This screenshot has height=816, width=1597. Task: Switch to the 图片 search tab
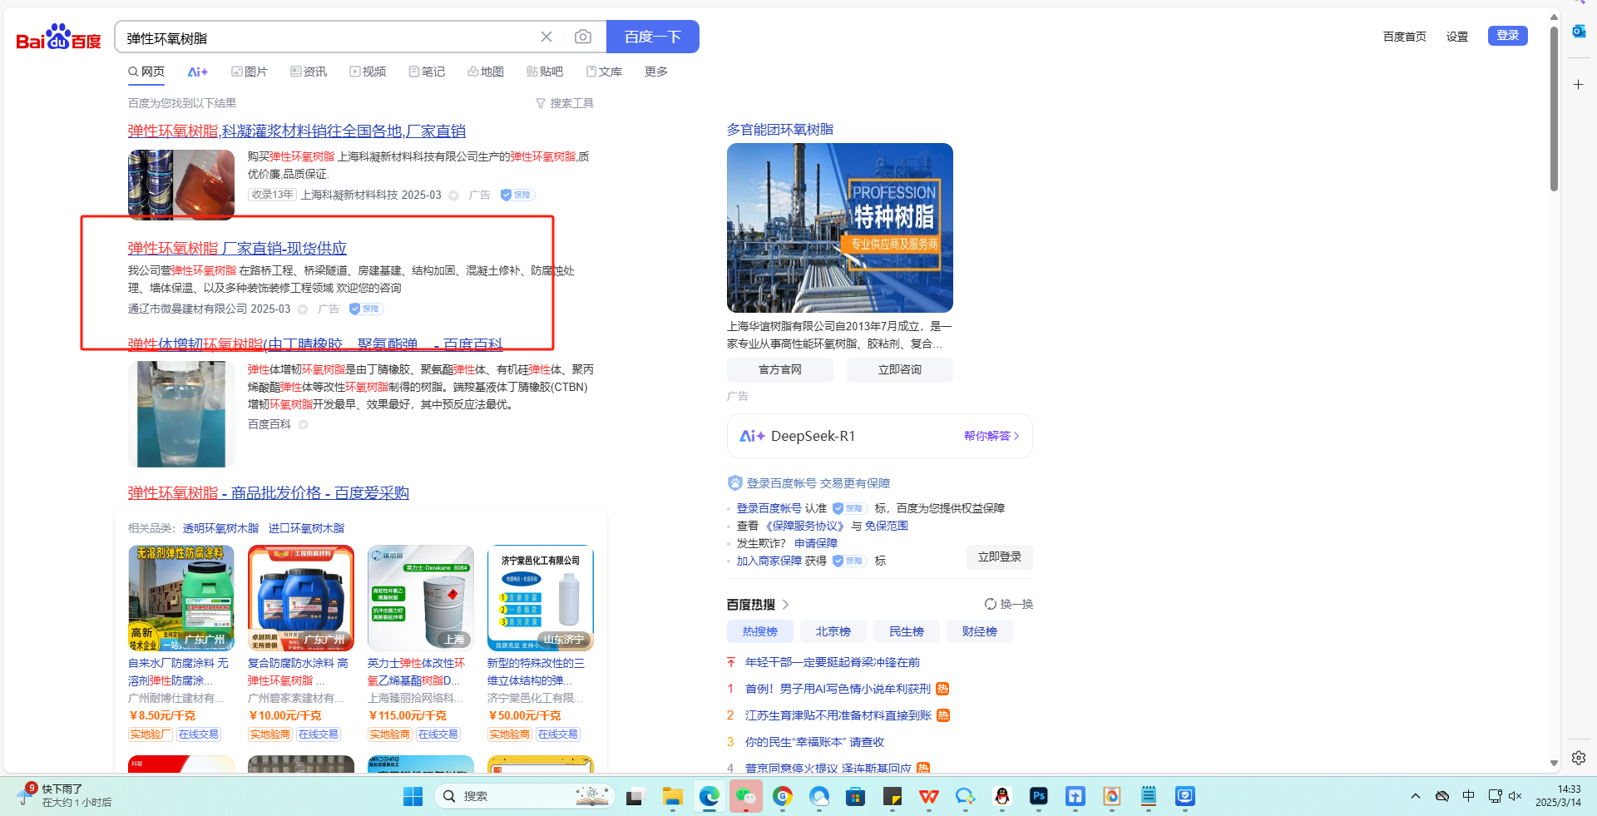click(x=250, y=72)
